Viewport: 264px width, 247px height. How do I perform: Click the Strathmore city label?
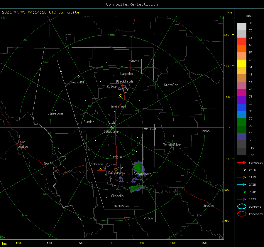tap(143, 174)
